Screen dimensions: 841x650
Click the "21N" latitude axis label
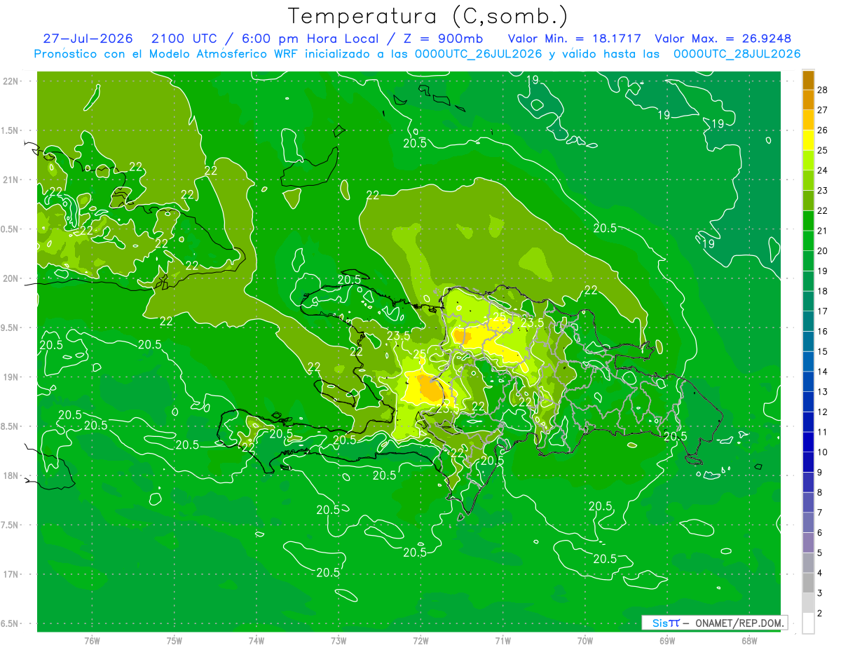click(12, 180)
